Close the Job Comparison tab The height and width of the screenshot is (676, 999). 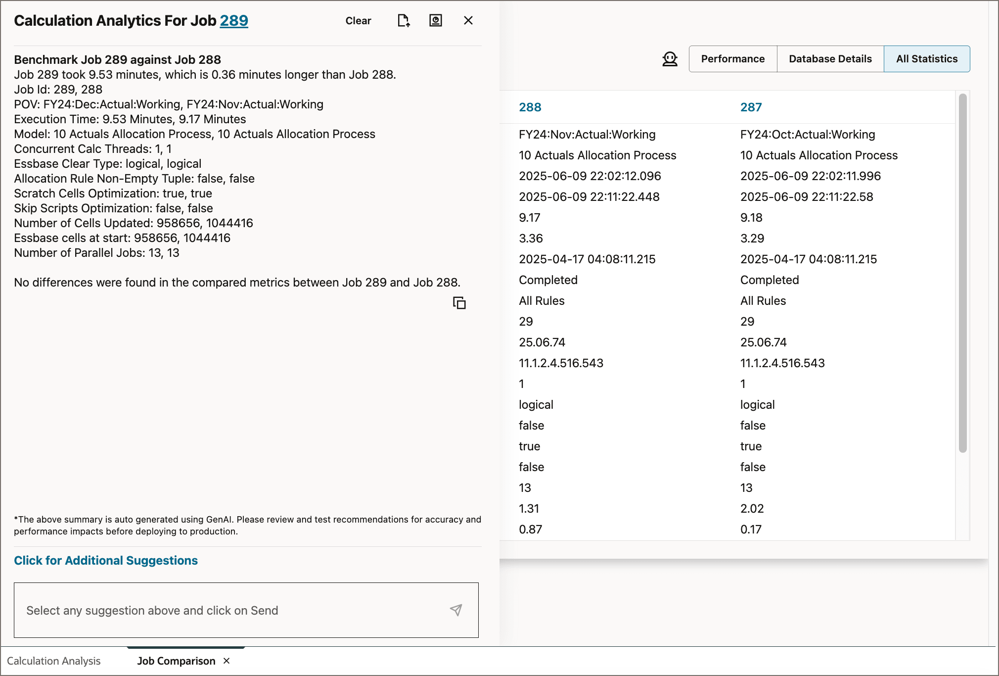tap(227, 661)
